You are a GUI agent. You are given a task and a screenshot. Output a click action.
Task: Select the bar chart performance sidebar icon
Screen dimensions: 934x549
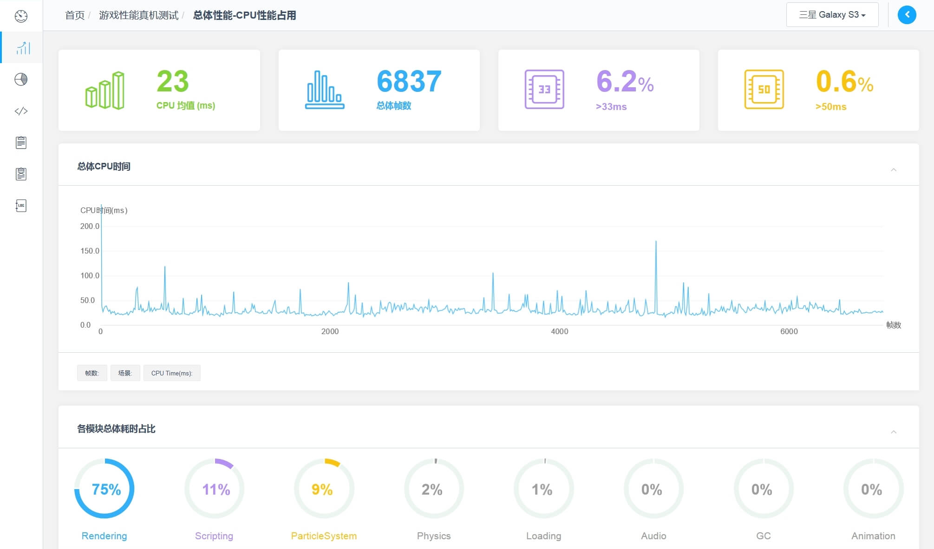tap(23, 48)
